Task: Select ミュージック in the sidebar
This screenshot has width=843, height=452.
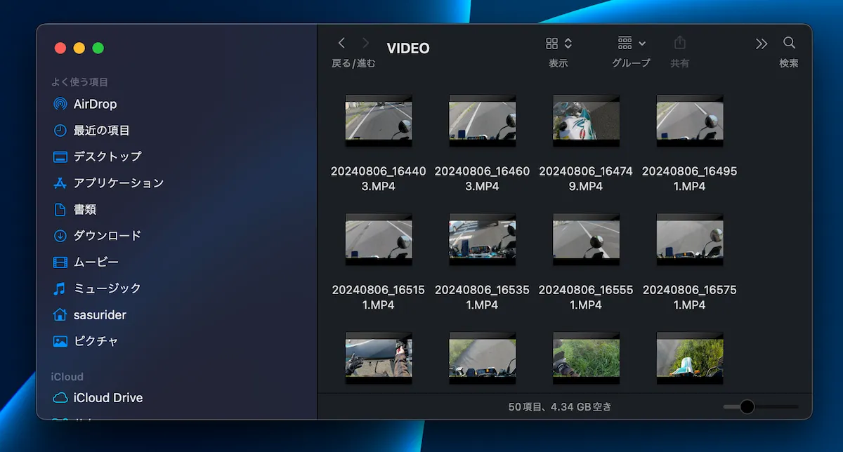Action: 107,288
